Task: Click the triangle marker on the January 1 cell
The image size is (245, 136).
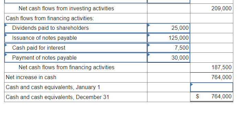Action: (x=192, y=84)
